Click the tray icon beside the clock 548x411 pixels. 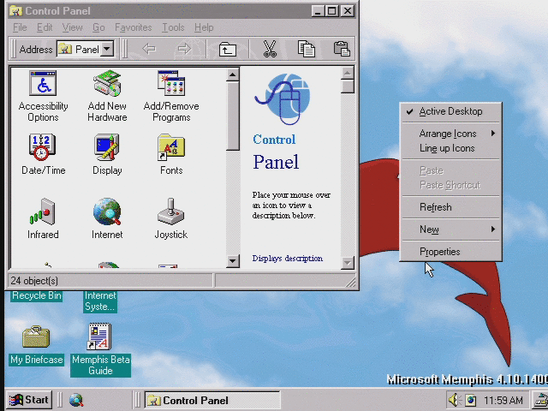tap(471, 400)
